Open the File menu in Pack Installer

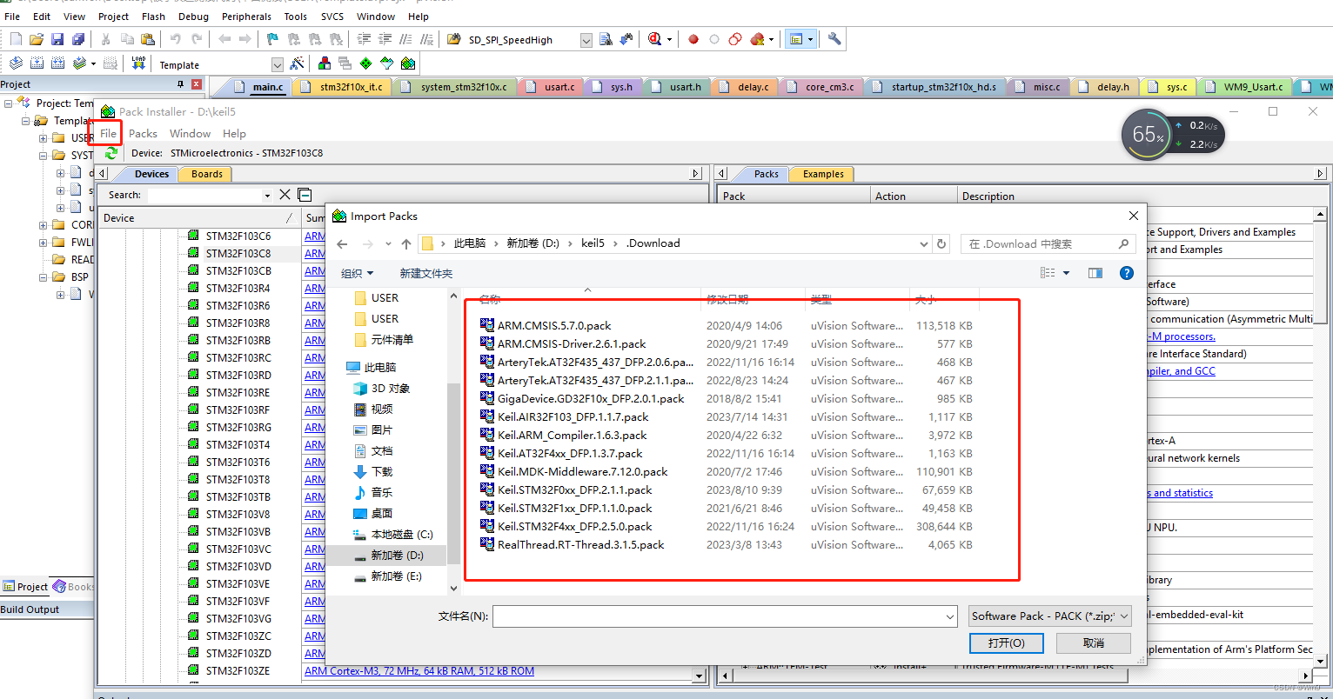108,133
